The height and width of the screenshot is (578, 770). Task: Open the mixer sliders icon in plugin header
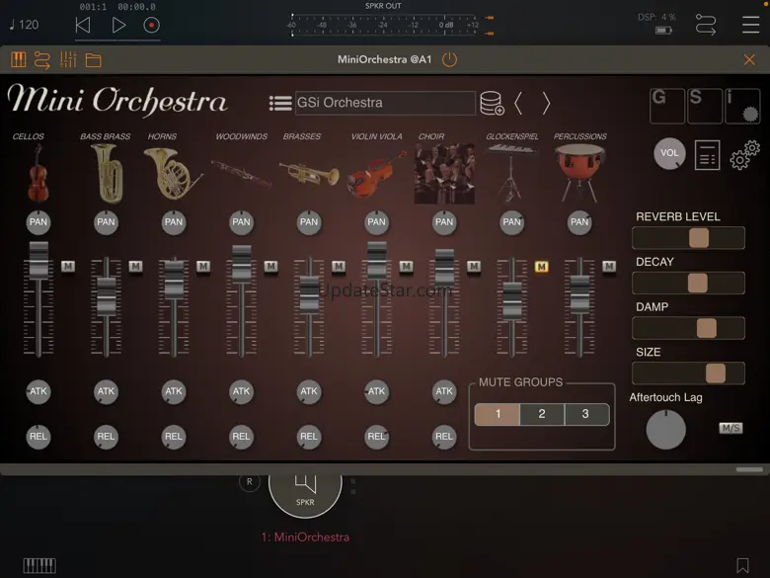click(68, 60)
